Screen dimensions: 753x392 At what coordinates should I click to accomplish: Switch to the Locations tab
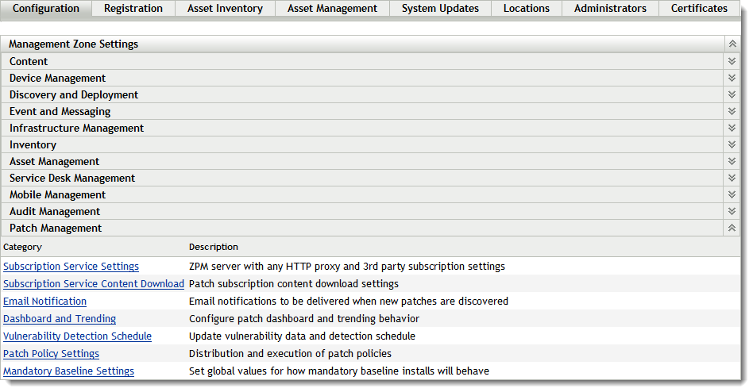pos(527,9)
